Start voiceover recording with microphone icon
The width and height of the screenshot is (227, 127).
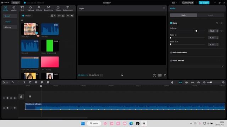[x=172, y=82]
